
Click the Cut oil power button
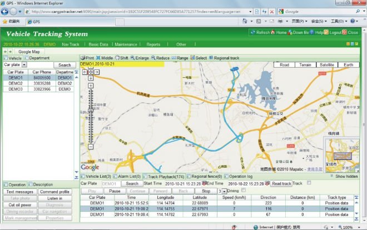[x=20, y=205]
